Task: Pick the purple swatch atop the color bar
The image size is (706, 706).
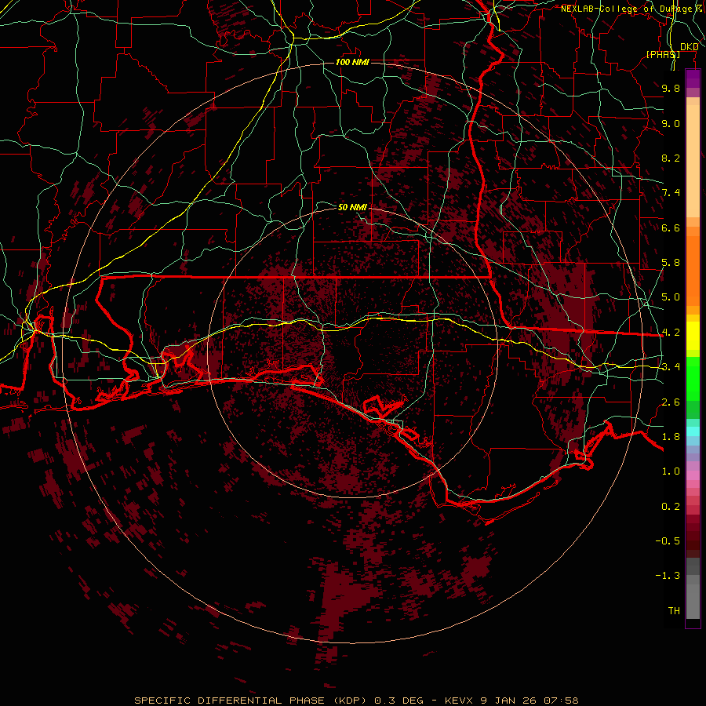Action: pos(693,78)
